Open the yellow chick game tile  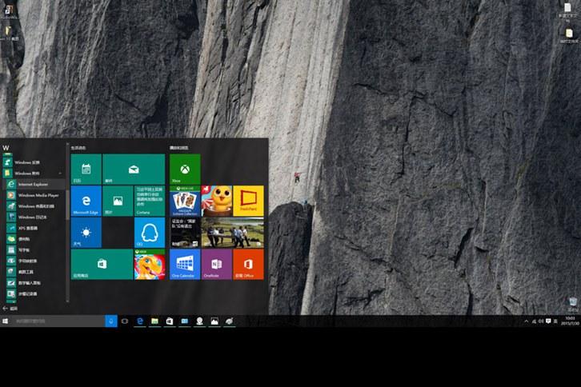coord(217,201)
